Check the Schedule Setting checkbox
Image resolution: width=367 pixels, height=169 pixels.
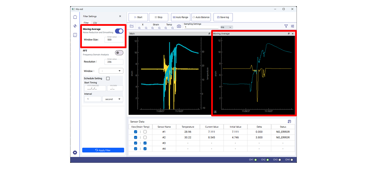pyautogui.click(x=108, y=78)
